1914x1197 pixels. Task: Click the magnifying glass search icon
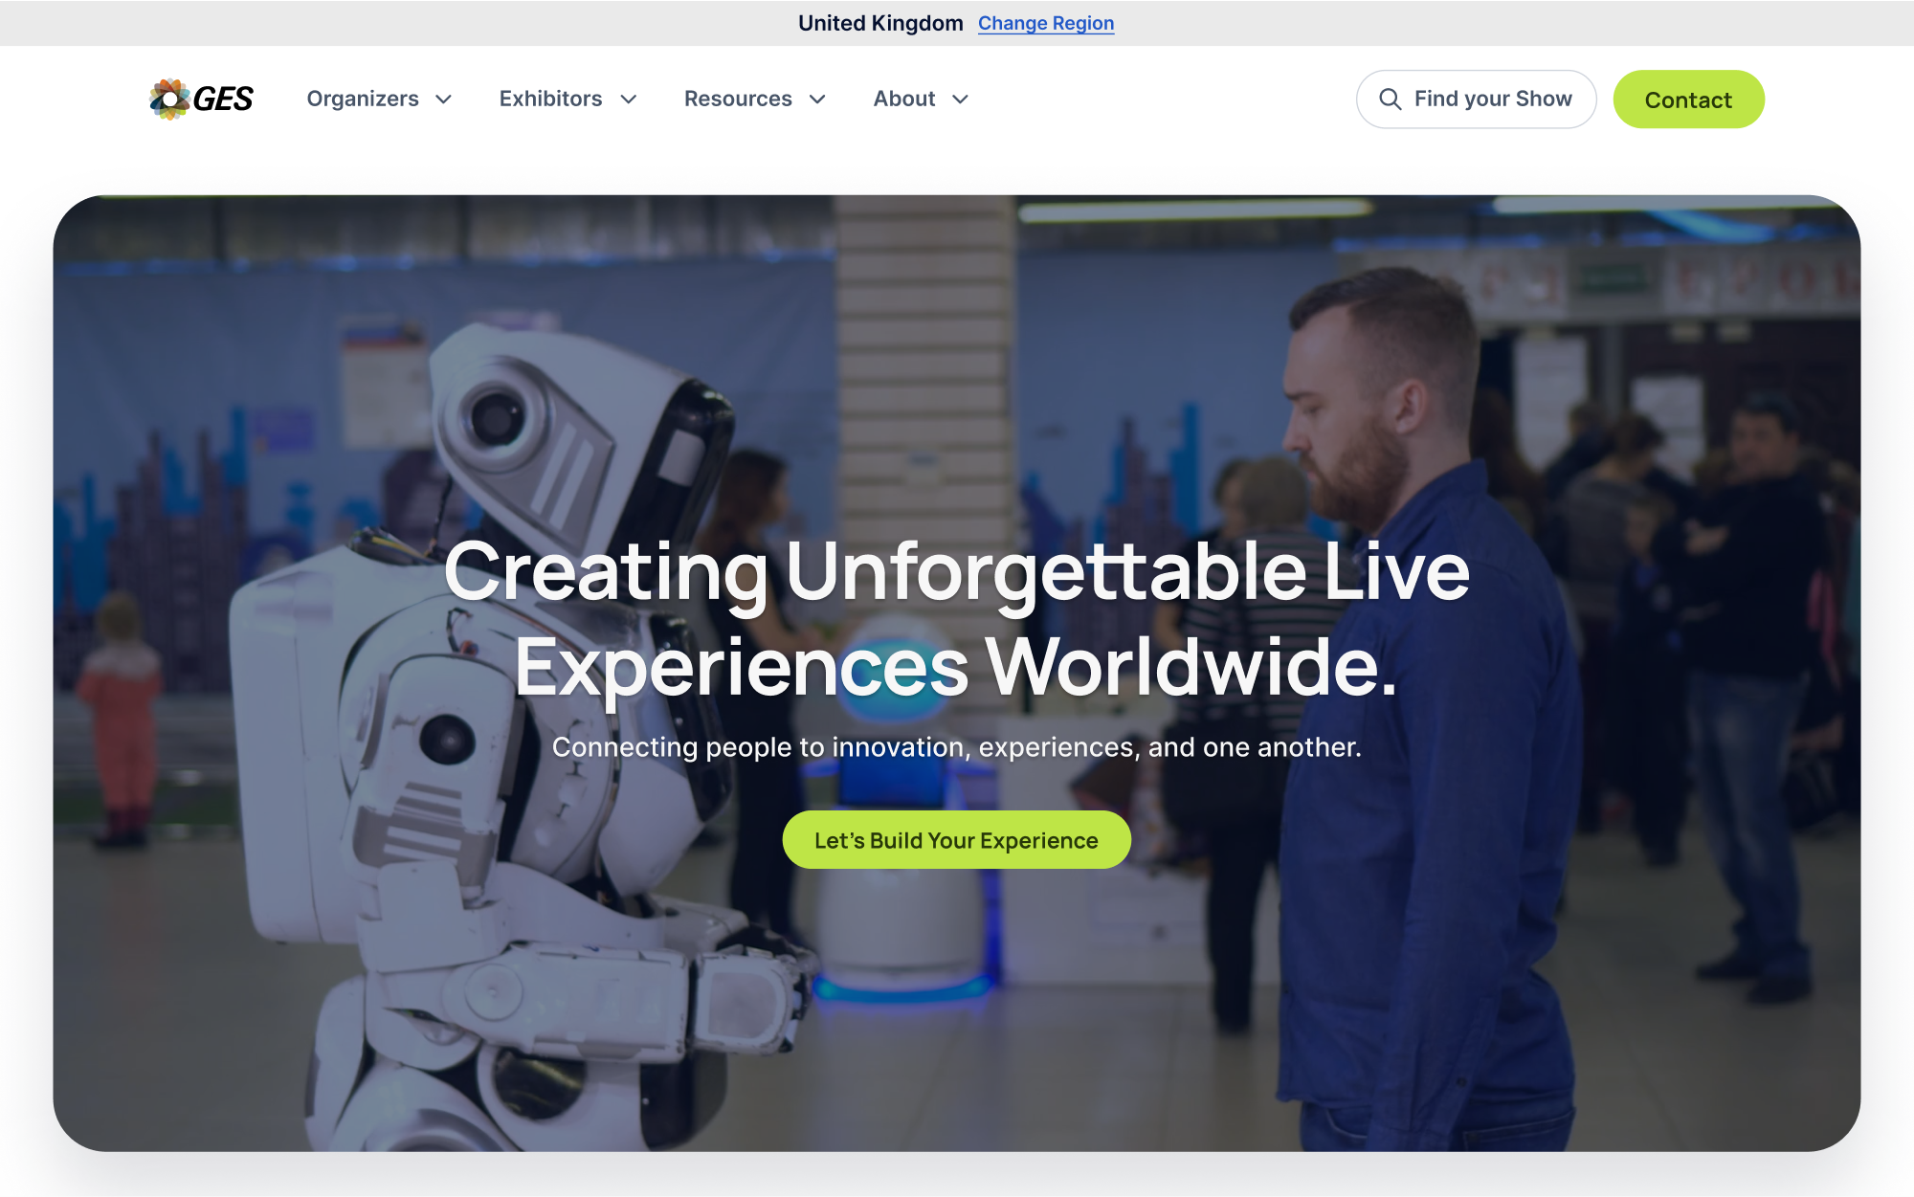1390,100
